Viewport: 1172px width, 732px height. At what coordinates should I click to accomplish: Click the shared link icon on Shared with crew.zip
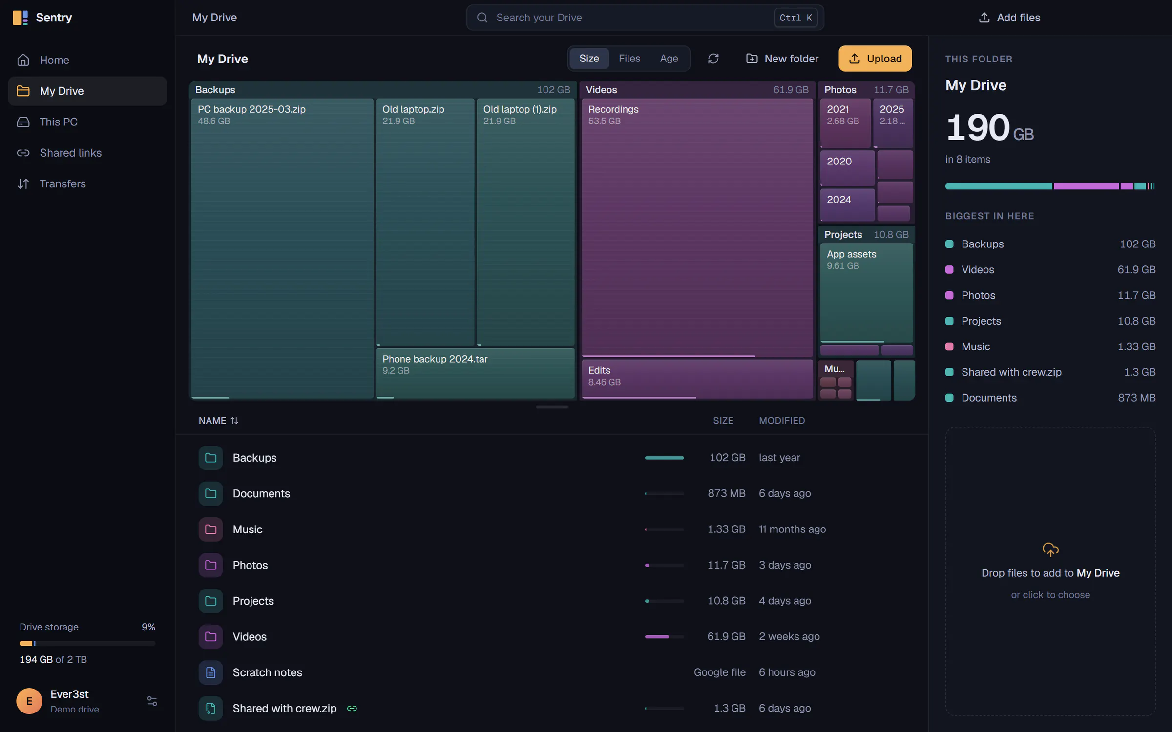point(352,708)
